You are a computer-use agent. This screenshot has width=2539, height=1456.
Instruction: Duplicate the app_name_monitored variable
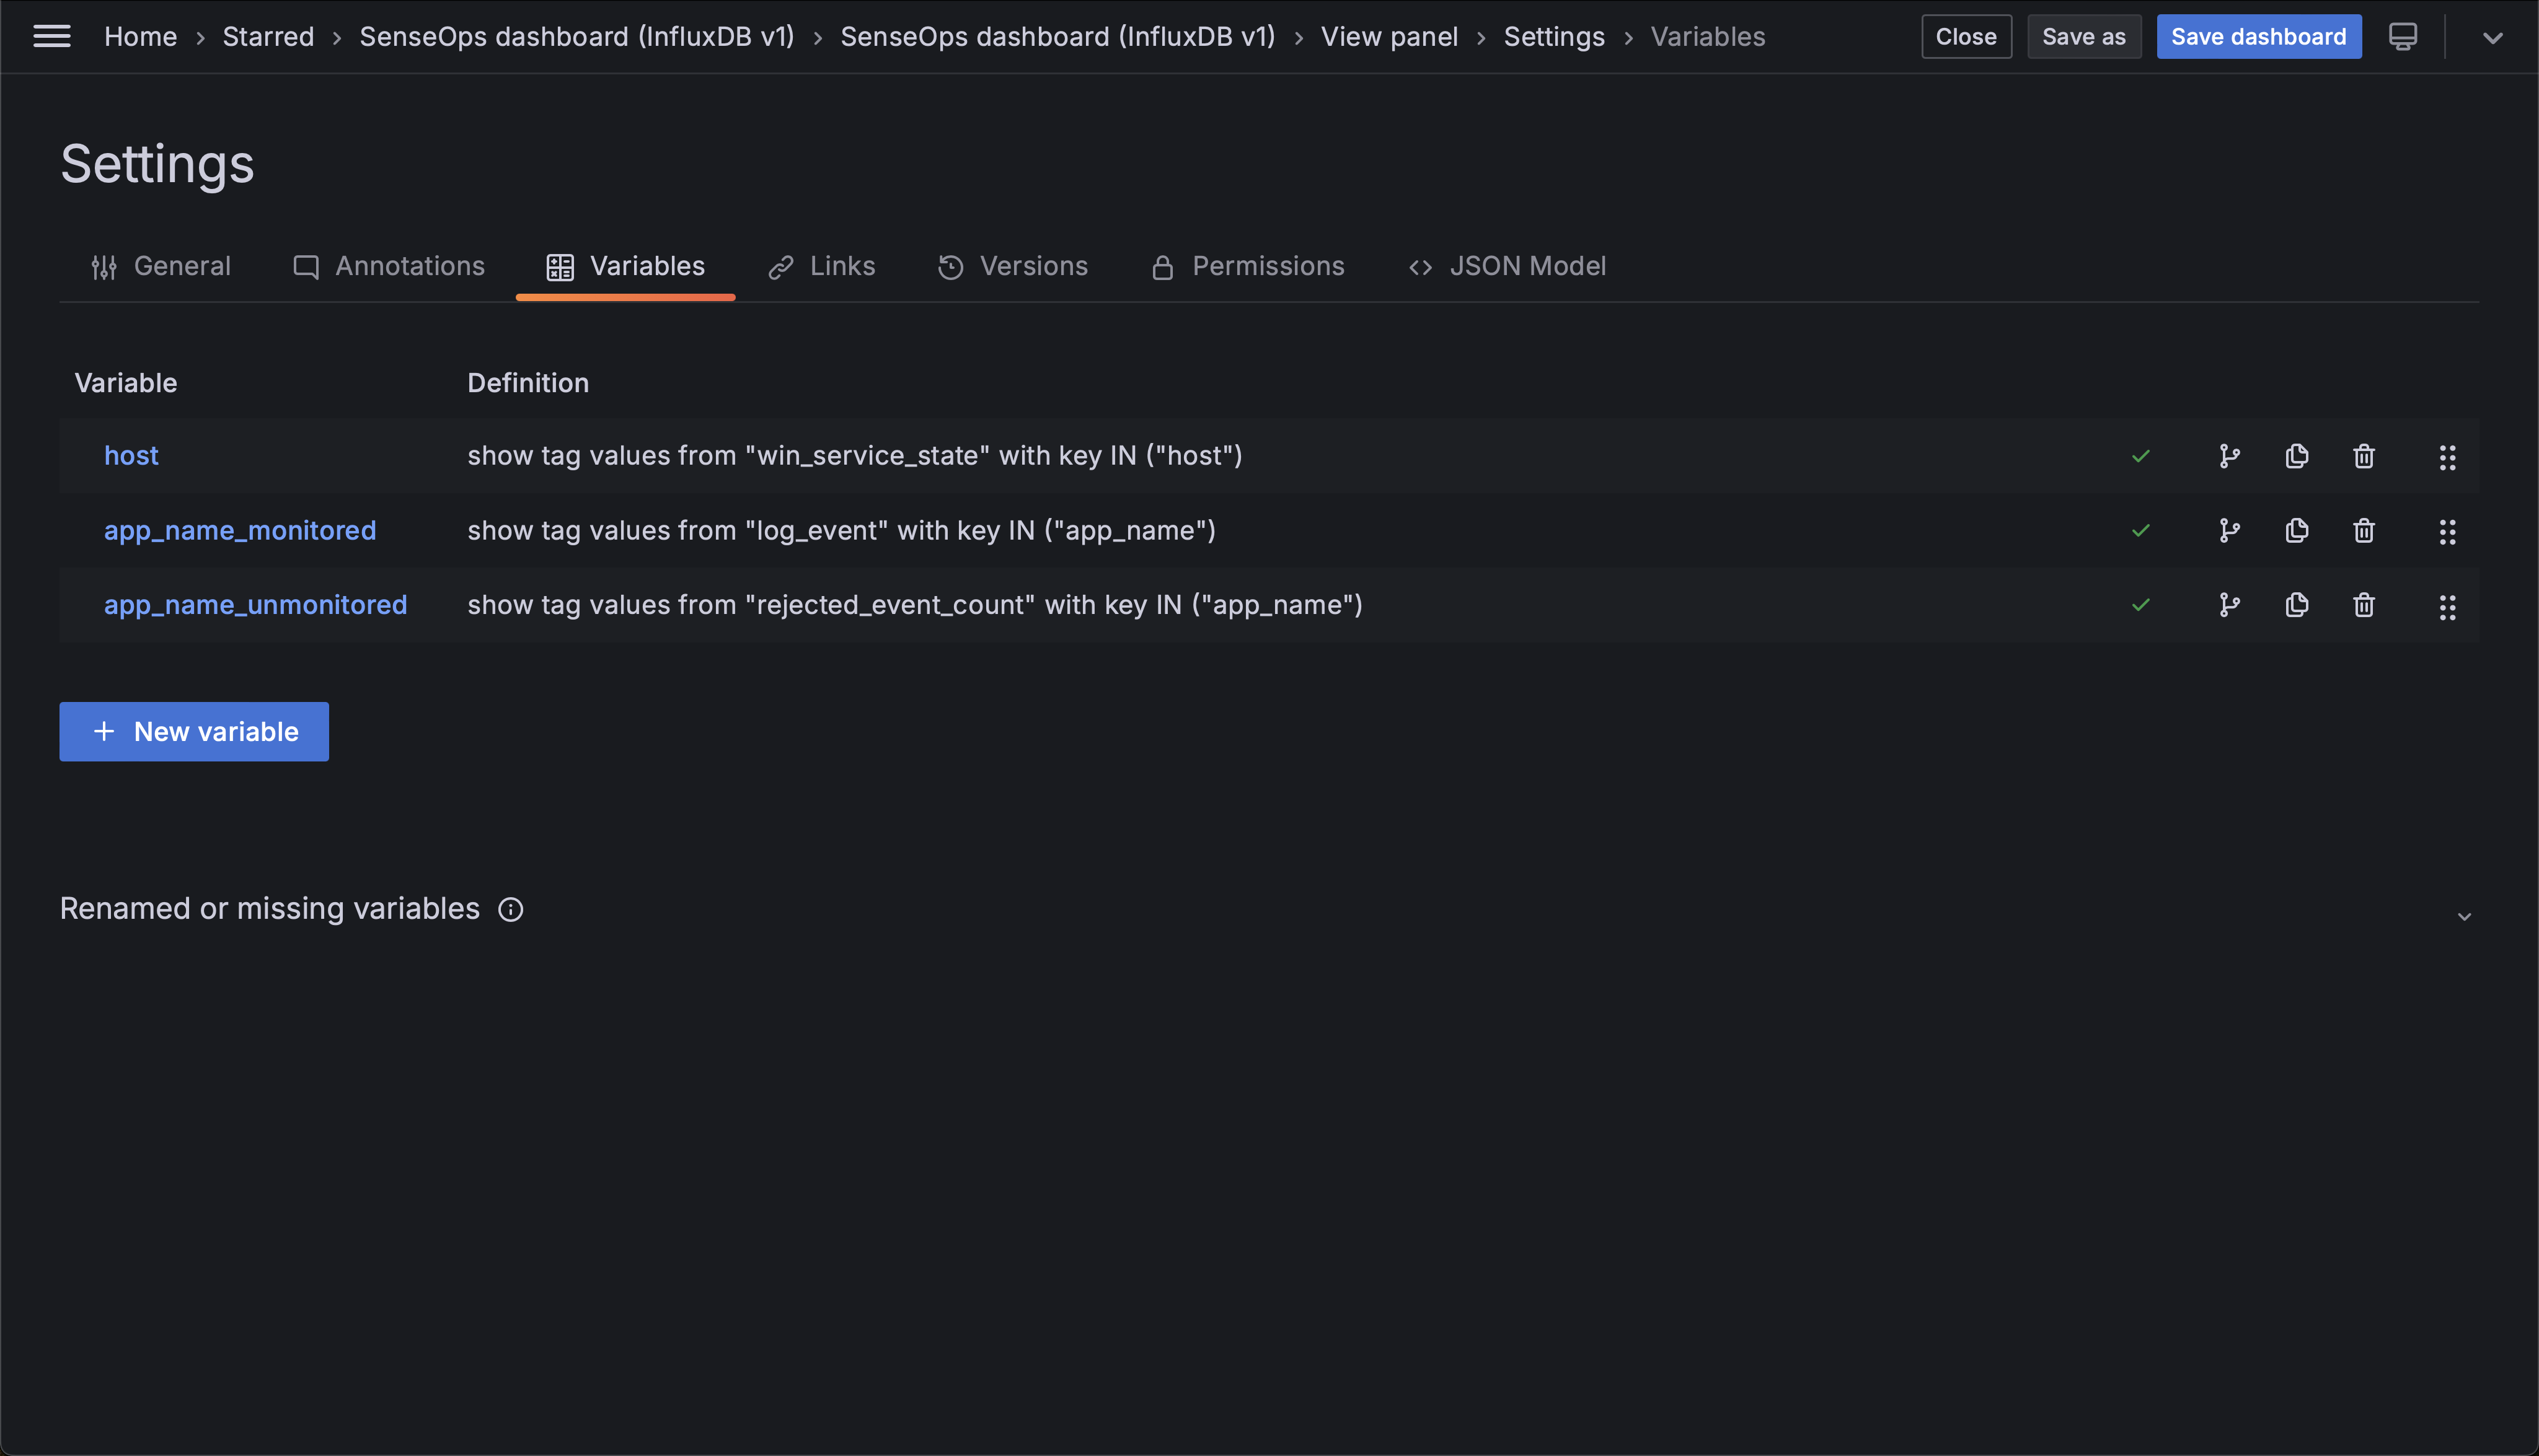2296,531
